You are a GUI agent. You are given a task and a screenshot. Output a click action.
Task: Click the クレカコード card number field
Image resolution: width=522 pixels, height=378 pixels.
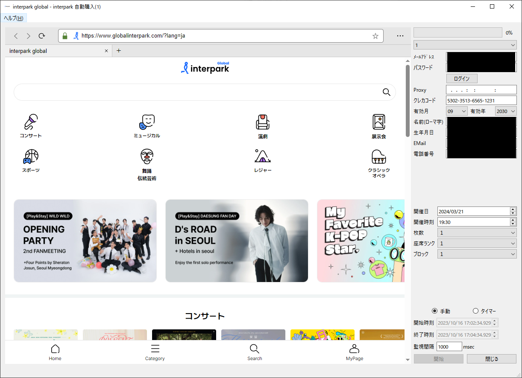481,100
